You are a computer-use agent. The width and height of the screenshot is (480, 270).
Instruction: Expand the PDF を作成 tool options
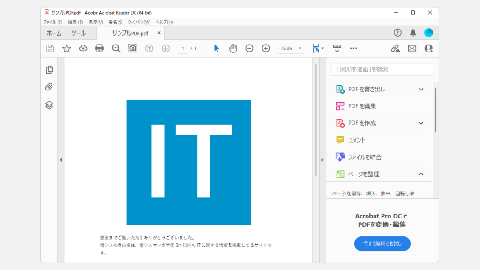[x=421, y=123]
